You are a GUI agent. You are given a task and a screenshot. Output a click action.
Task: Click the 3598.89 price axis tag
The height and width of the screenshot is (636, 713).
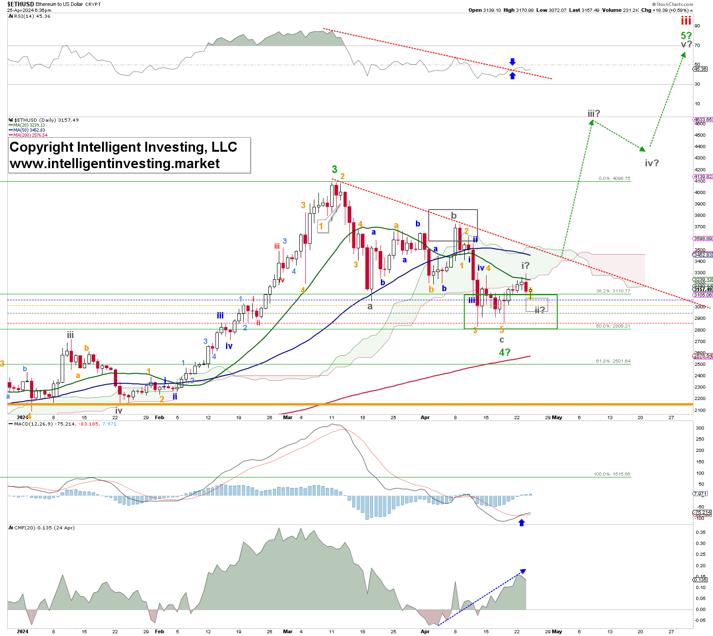(x=703, y=239)
